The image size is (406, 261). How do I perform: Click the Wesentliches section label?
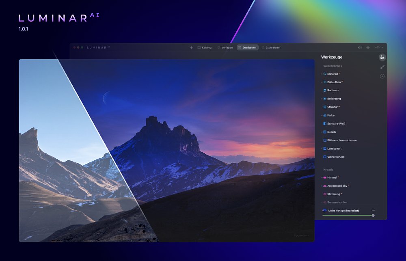click(333, 66)
